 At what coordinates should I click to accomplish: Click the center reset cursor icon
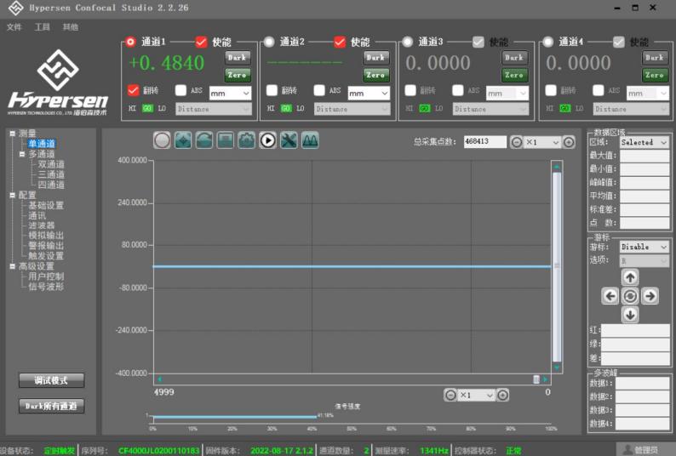(630, 296)
